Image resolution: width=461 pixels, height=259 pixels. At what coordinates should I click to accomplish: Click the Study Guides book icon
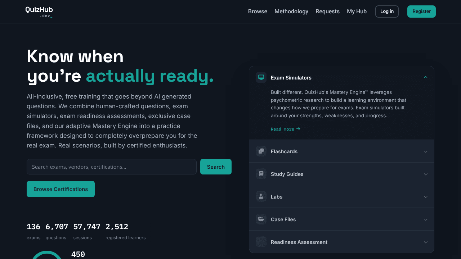(261, 174)
